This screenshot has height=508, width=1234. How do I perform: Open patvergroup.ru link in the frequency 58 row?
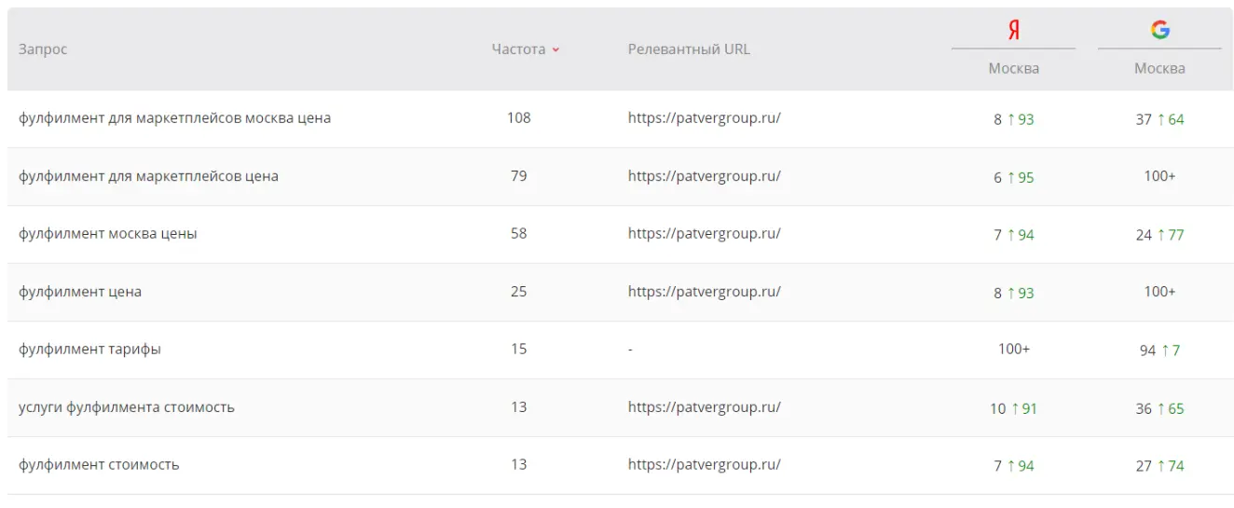(704, 234)
